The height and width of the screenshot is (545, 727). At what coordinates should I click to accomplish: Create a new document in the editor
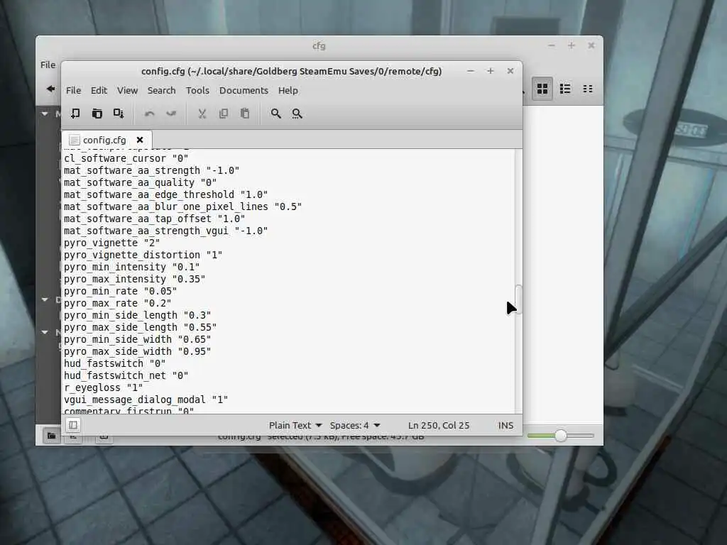75,114
